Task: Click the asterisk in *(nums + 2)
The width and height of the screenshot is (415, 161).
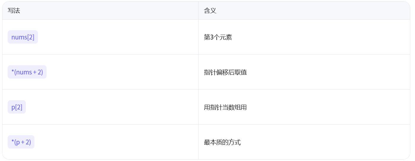Action: [x=13, y=71]
